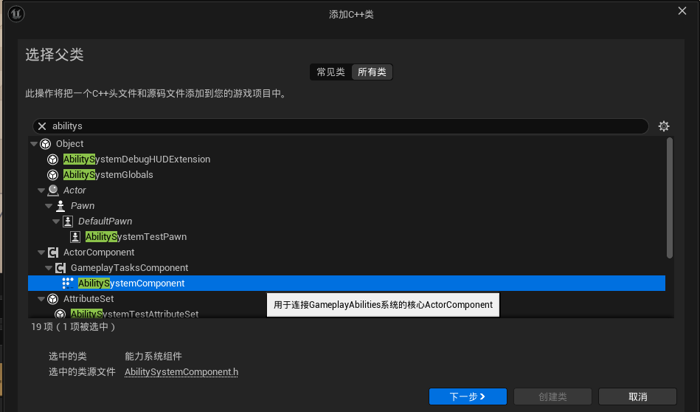Image resolution: width=700 pixels, height=412 pixels.
Task: Open the AbilitySystemComponent.h source link
Action: coord(181,372)
